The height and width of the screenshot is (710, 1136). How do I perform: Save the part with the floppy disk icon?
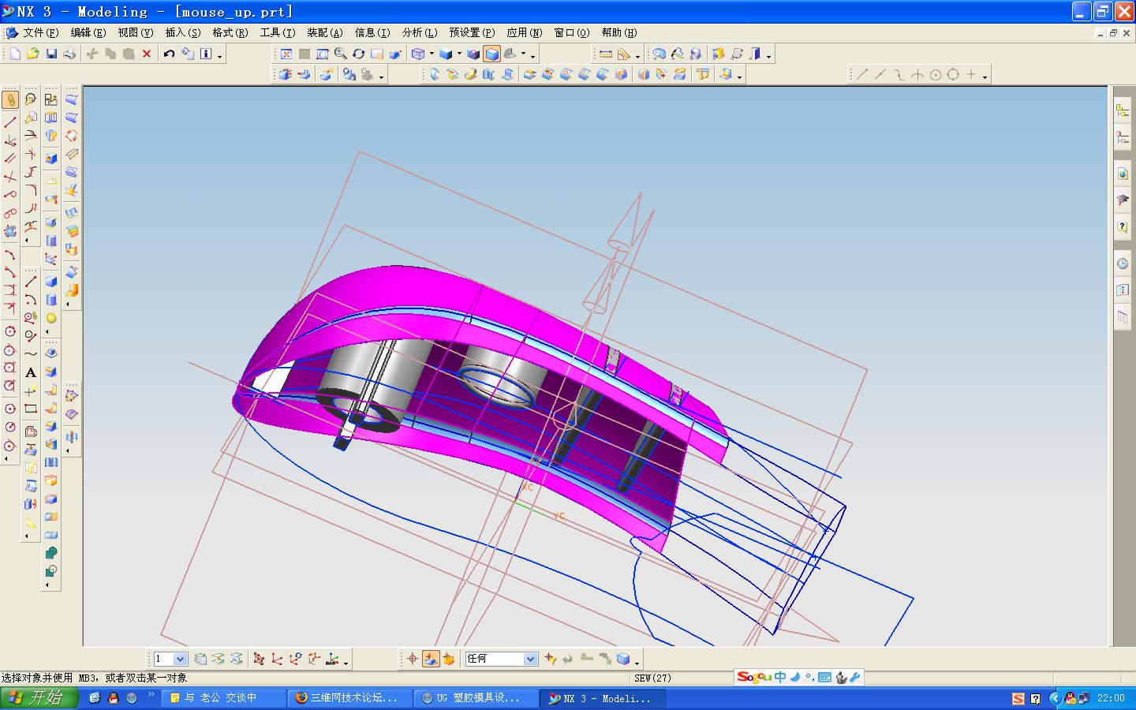pyautogui.click(x=51, y=54)
